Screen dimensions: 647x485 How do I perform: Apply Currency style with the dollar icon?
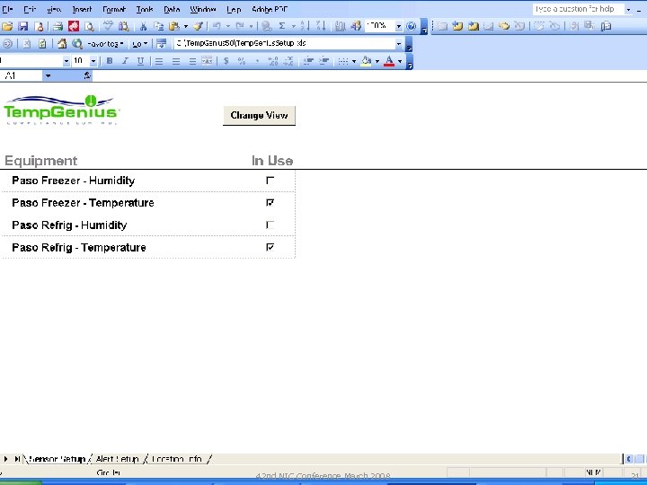(226, 61)
